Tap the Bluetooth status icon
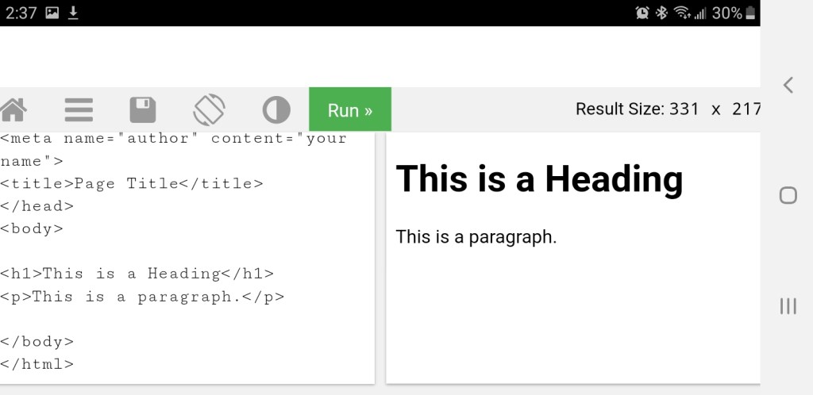 661,13
